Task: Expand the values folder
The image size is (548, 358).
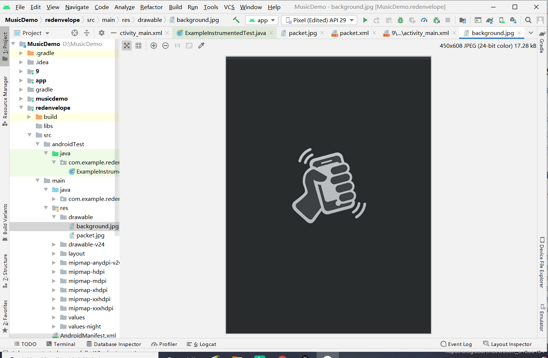Action: 54,317
